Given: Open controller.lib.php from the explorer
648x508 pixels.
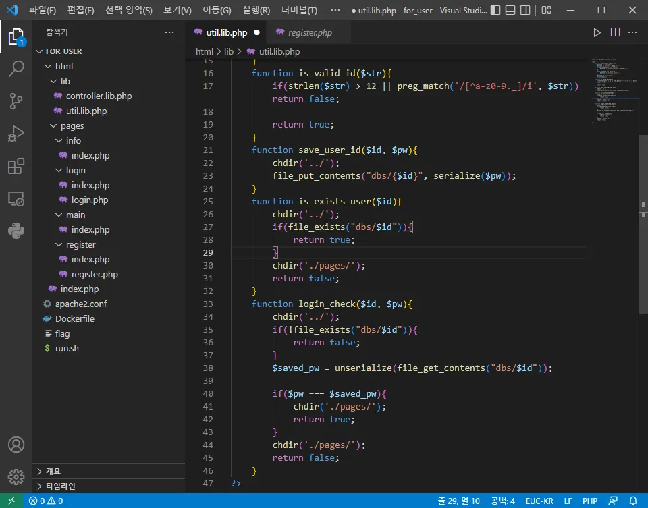Looking at the screenshot, I should [x=99, y=96].
